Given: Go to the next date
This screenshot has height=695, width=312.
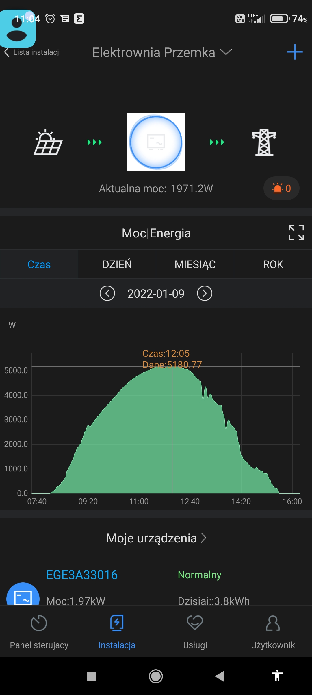Looking at the screenshot, I should pyautogui.click(x=205, y=293).
